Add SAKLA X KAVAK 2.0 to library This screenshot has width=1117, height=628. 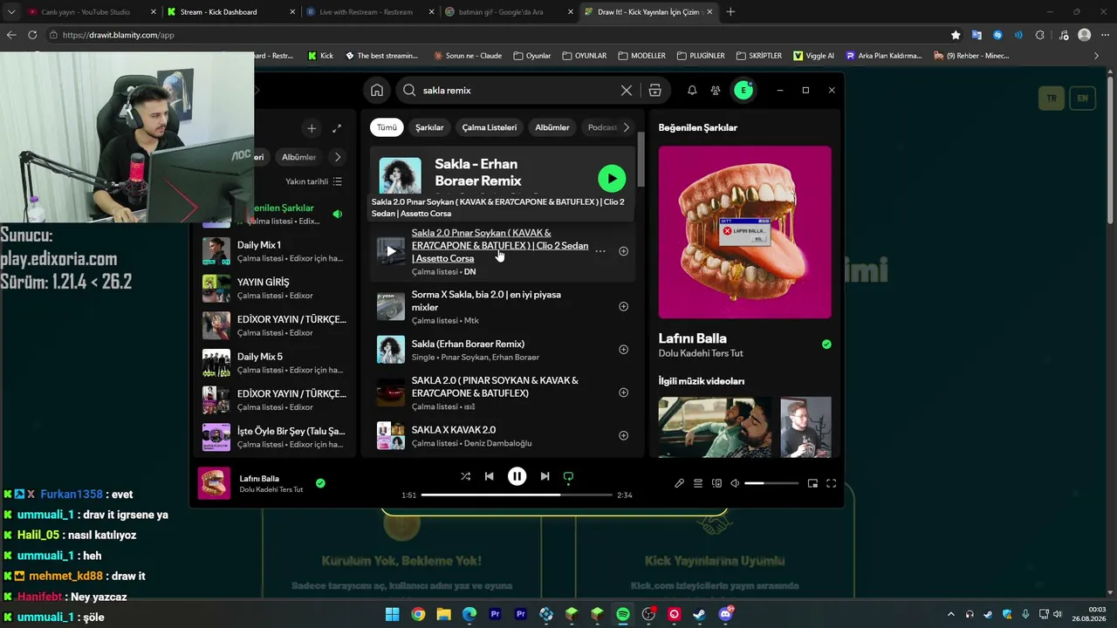(623, 435)
